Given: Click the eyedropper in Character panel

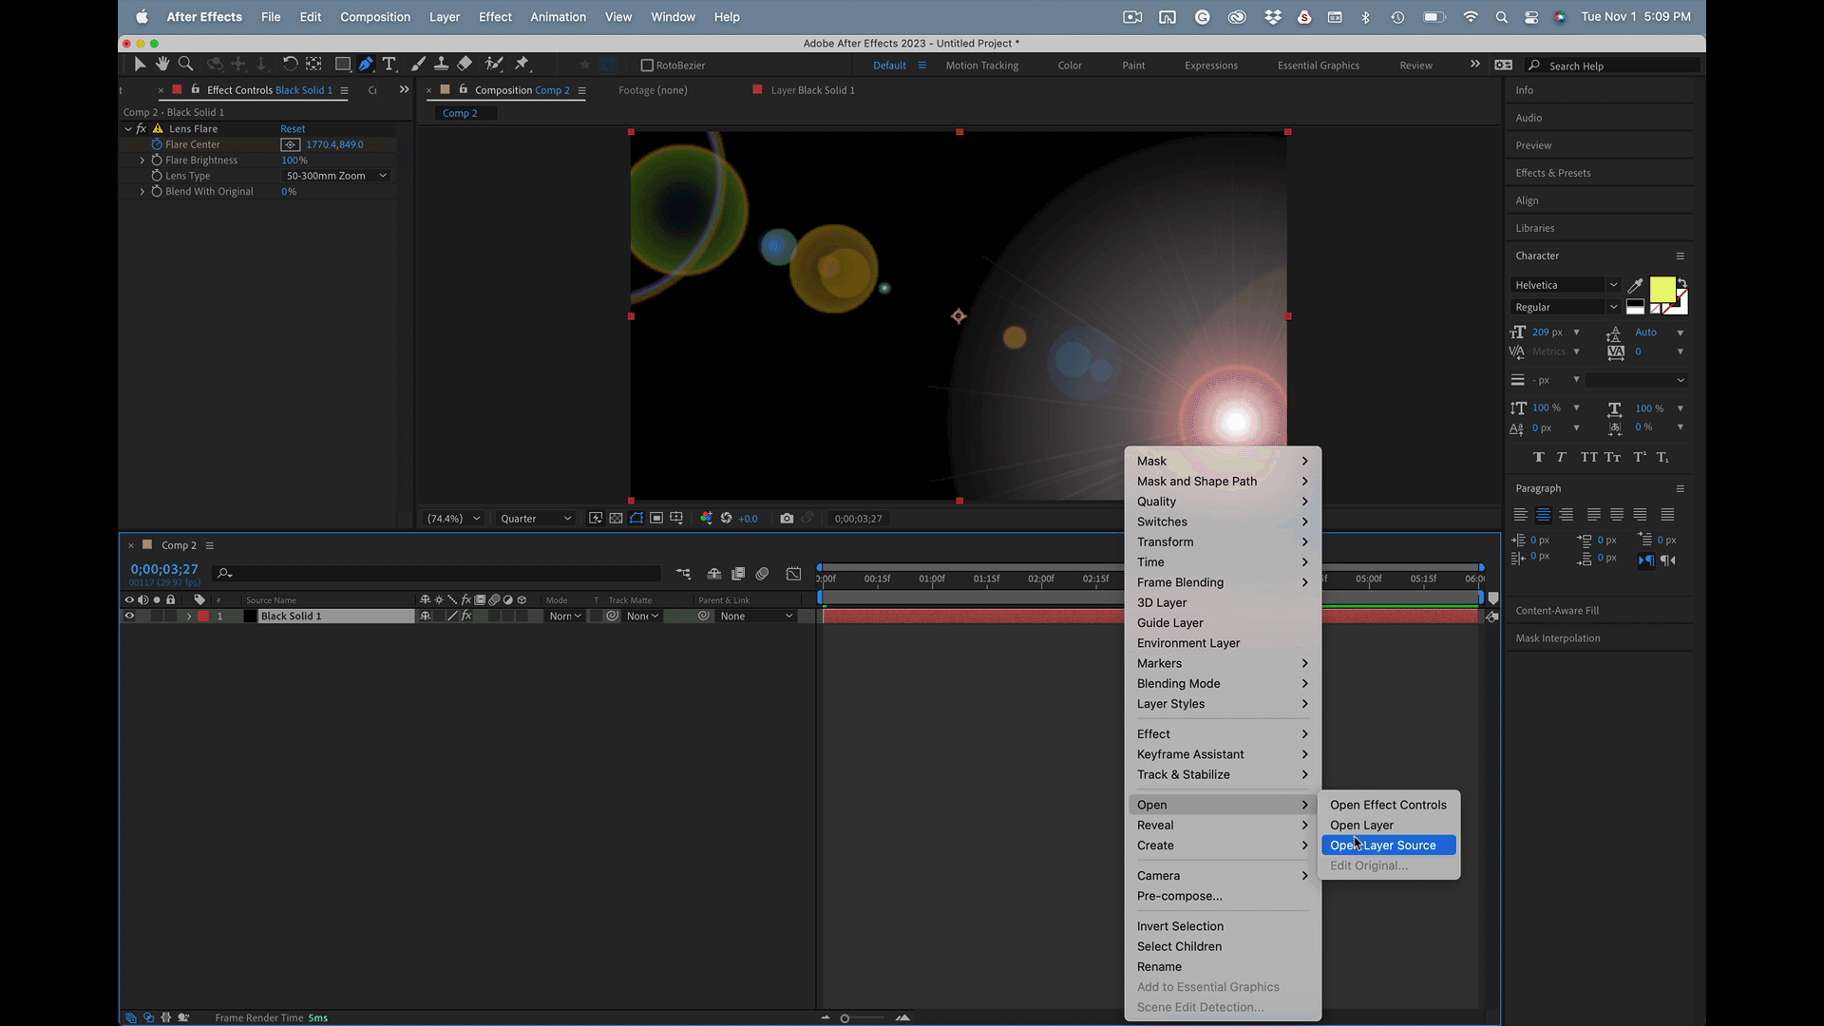Looking at the screenshot, I should click(1635, 285).
